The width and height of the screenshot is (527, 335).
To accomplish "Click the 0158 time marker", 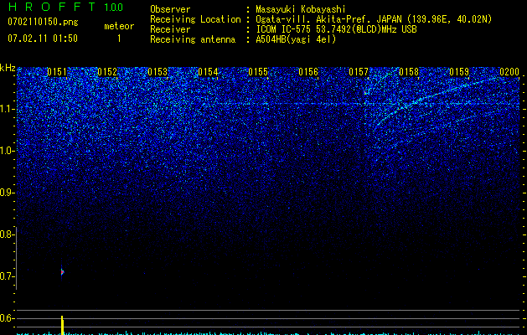I will click(409, 72).
